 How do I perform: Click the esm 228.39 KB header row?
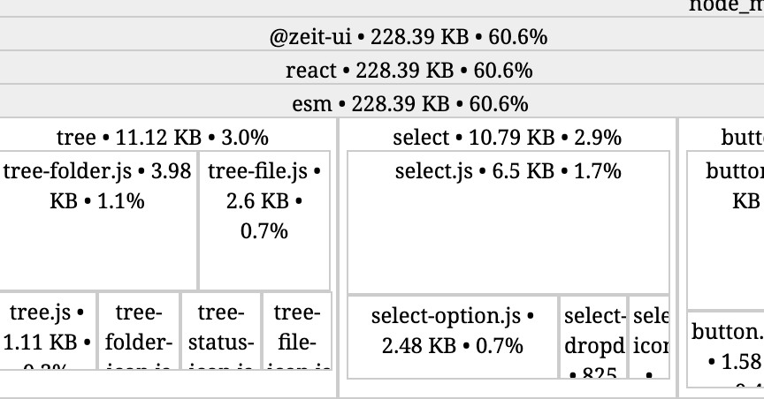click(x=408, y=103)
